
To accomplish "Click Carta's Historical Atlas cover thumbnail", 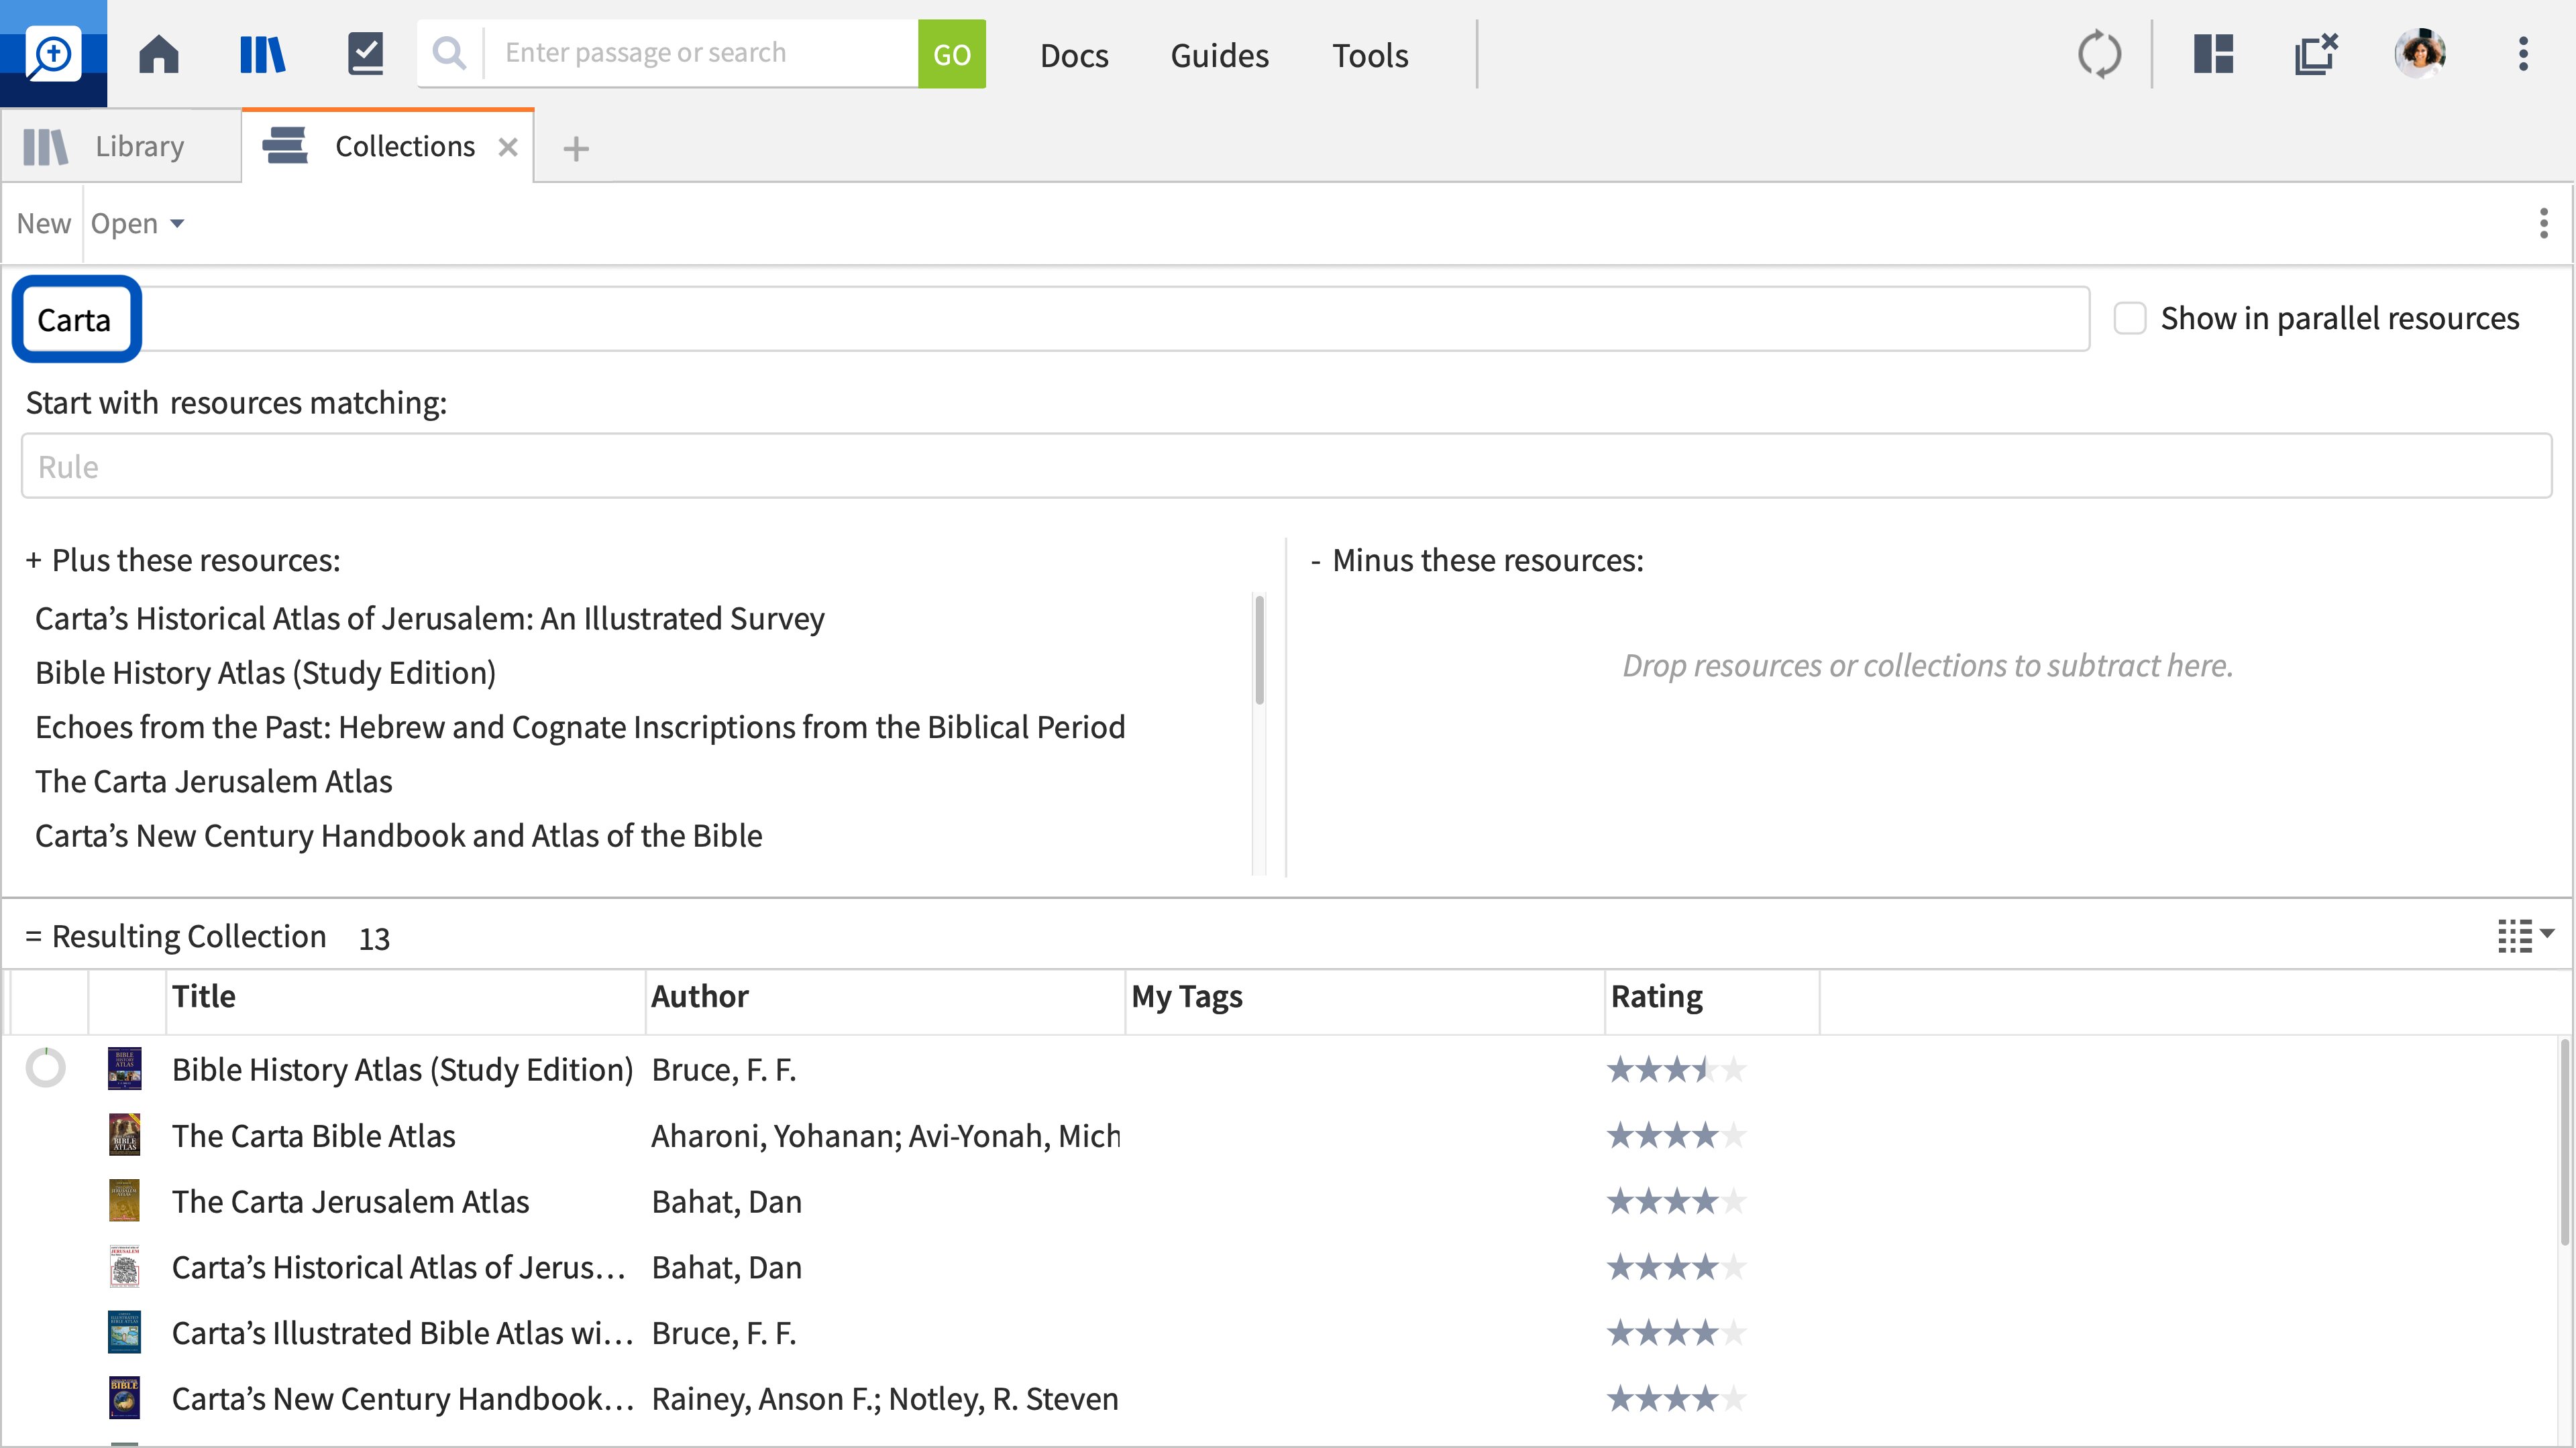I will point(124,1266).
